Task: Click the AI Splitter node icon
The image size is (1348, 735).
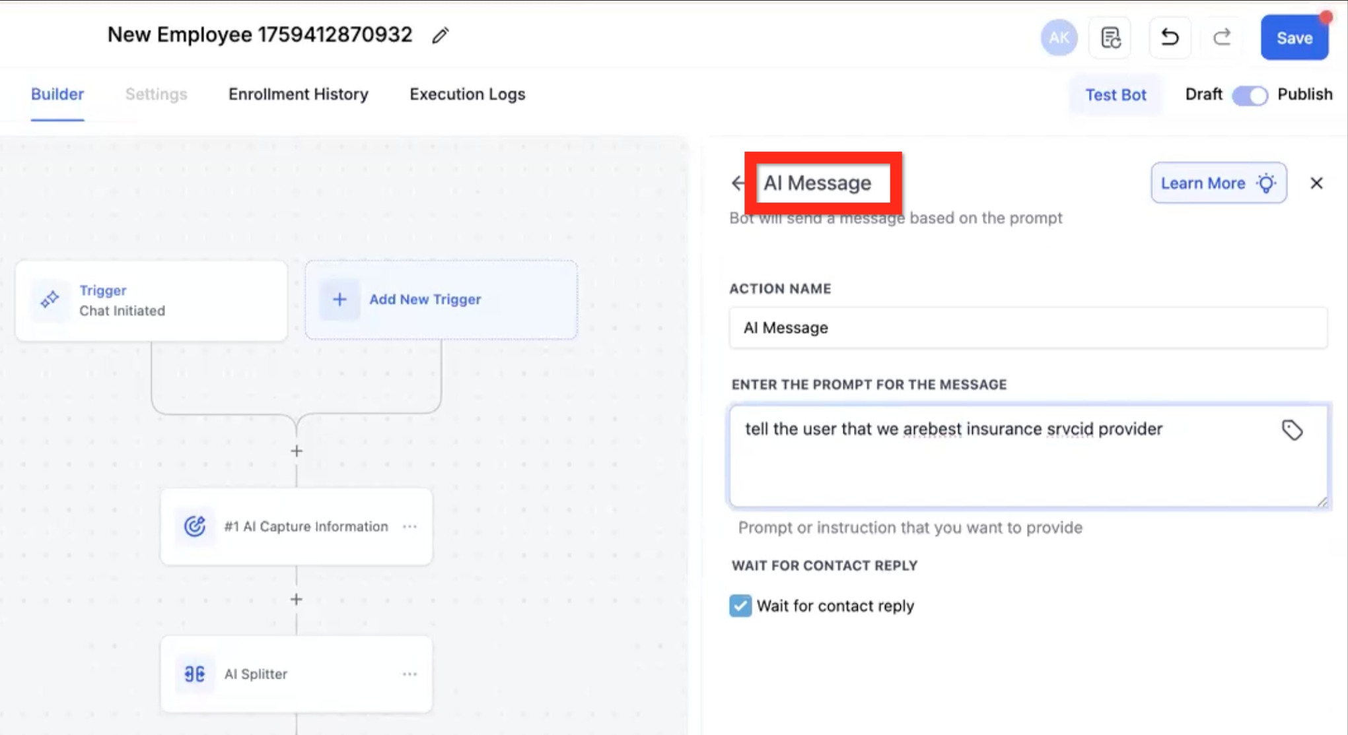Action: tap(194, 674)
